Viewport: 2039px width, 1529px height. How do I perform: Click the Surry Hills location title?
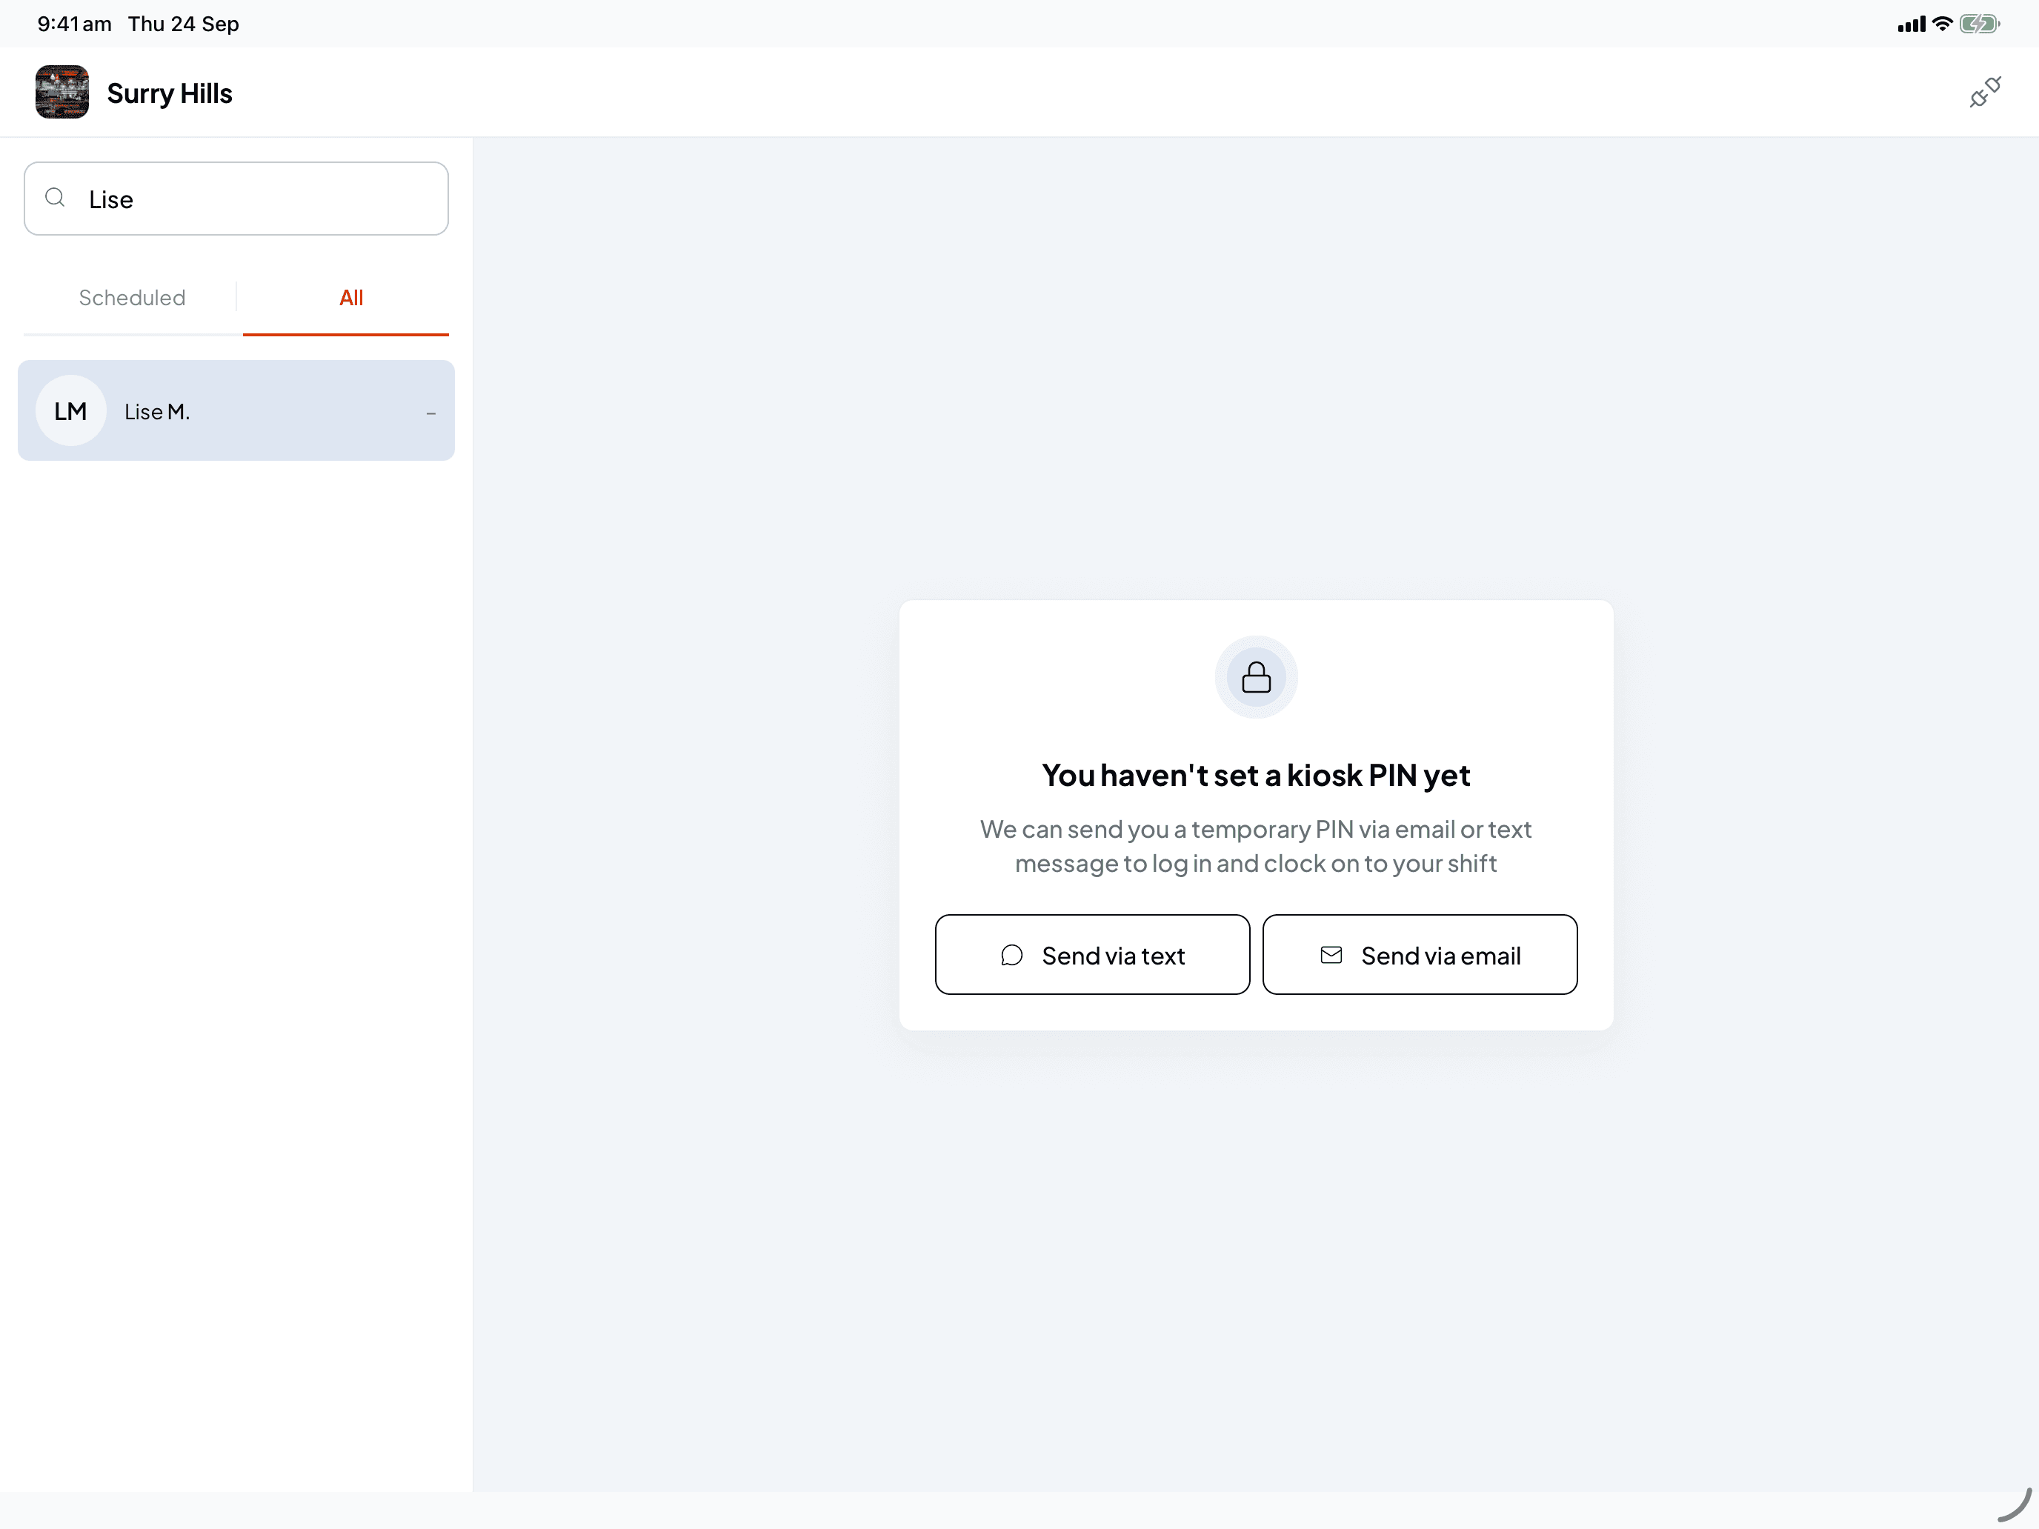170,93
